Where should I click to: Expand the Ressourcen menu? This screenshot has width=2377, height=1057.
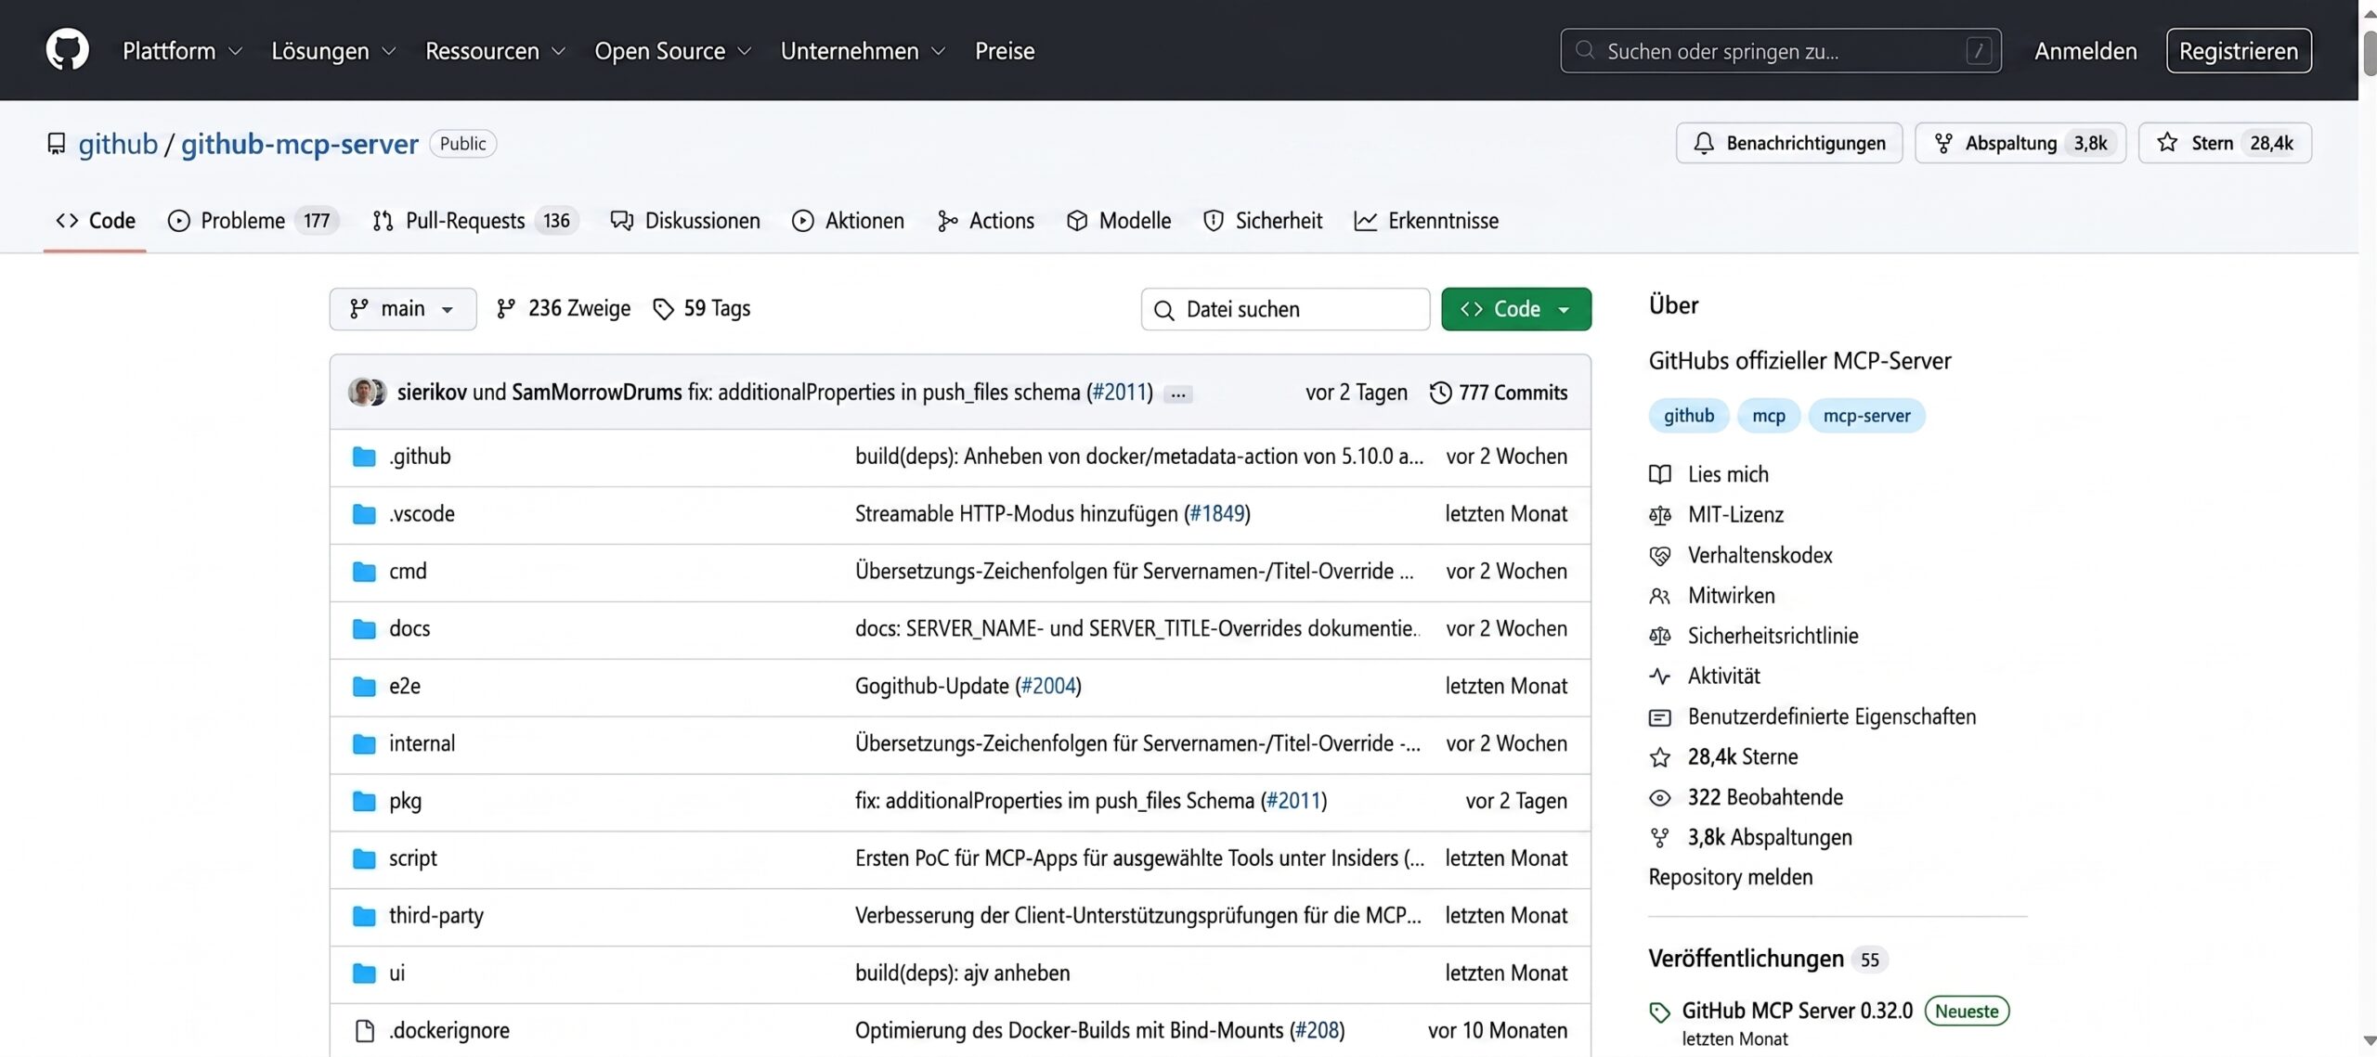pos(496,51)
